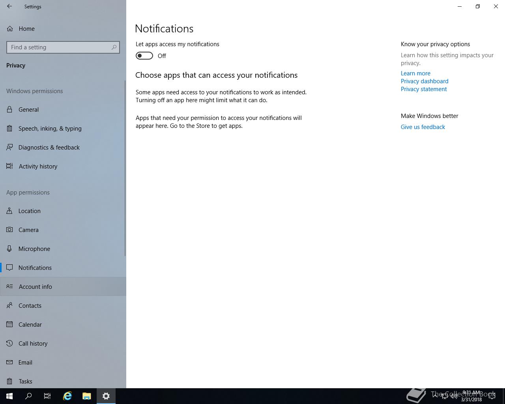Image resolution: width=505 pixels, height=404 pixels.
Task: Click the Notifications page title
Action: (164, 29)
